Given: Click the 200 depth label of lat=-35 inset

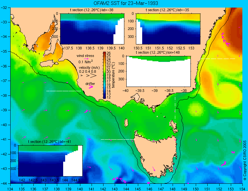Looking at the screenshot, I should (x=131, y=29).
